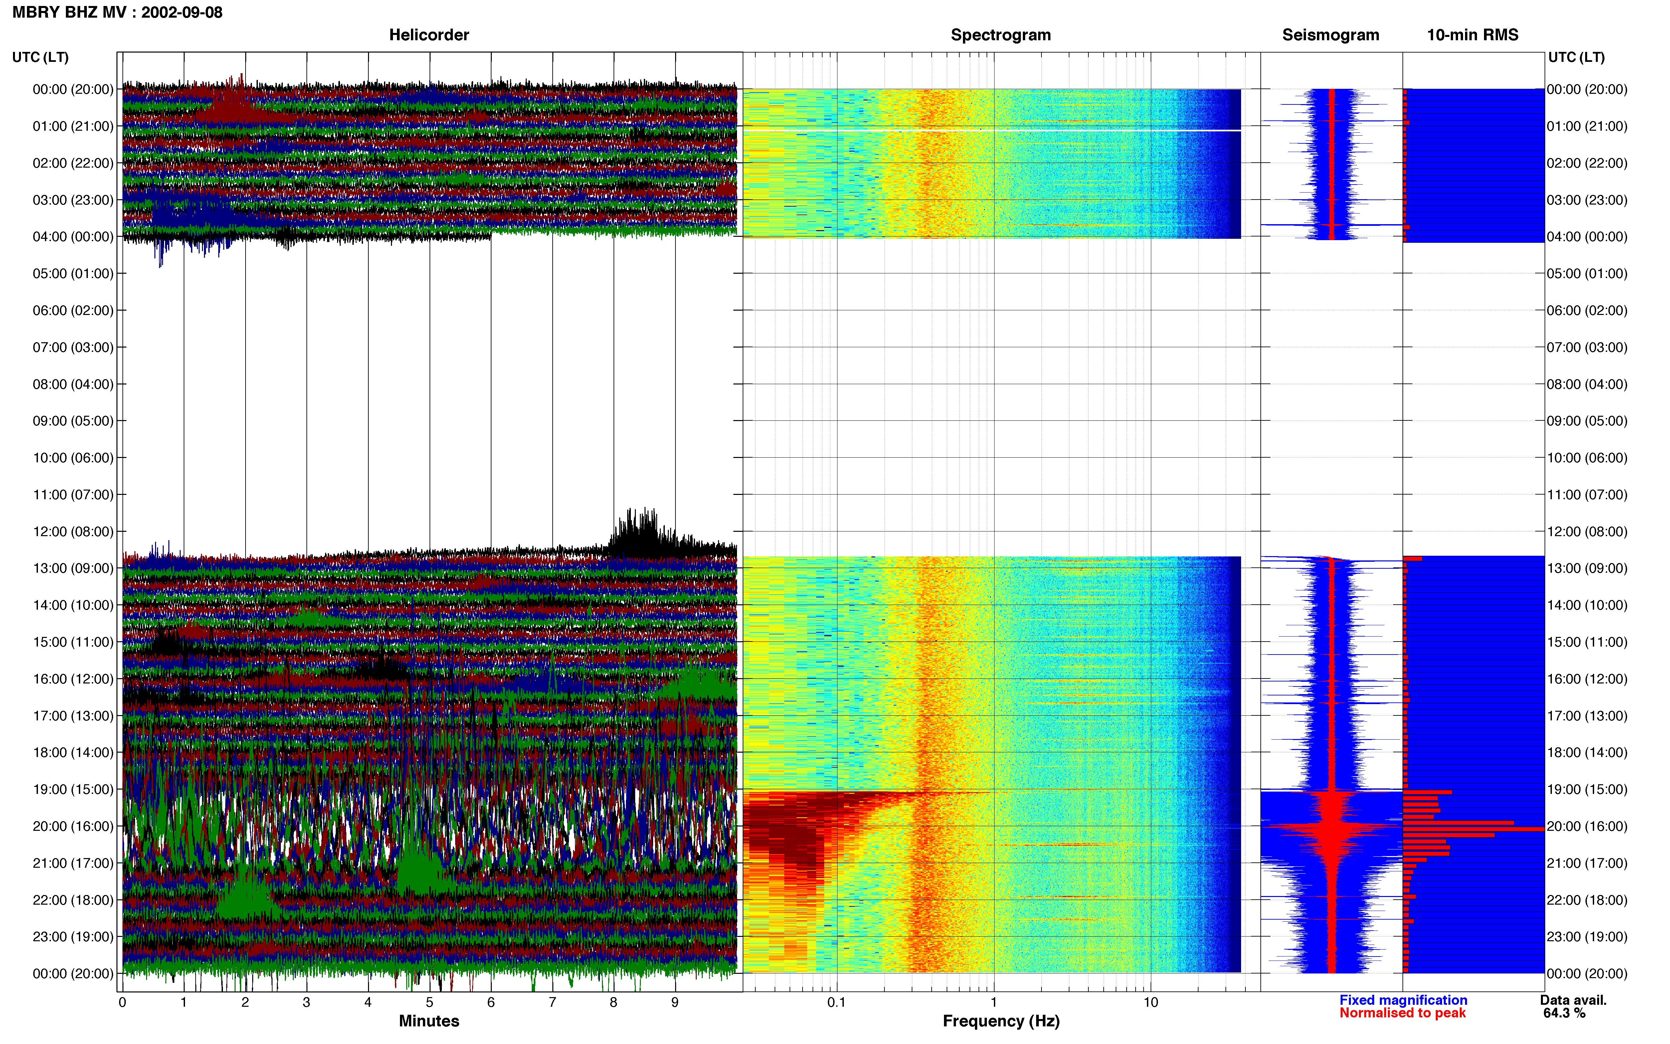Click the right '02:00 (22:00)' time label
The width and height of the screenshot is (1670, 1044).
1587,163
